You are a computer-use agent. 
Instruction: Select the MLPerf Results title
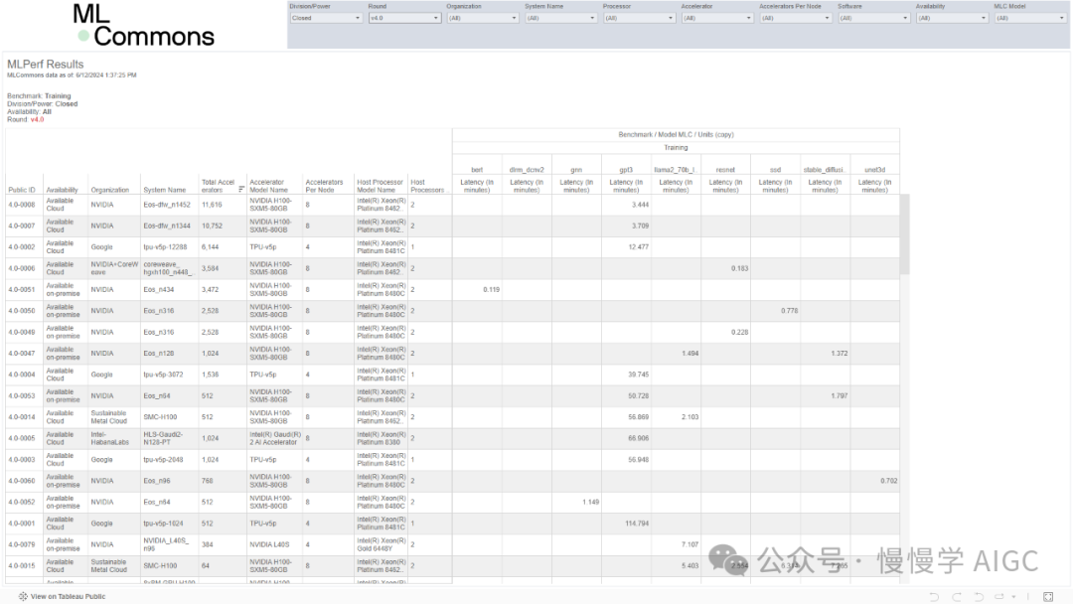(45, 65)
